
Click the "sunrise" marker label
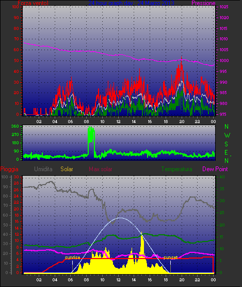tap(73, 258)
